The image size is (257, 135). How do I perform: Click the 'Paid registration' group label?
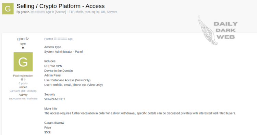click(23, 76)
